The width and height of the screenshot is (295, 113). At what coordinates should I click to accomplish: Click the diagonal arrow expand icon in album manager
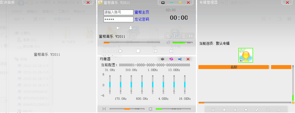coord(257,110)
